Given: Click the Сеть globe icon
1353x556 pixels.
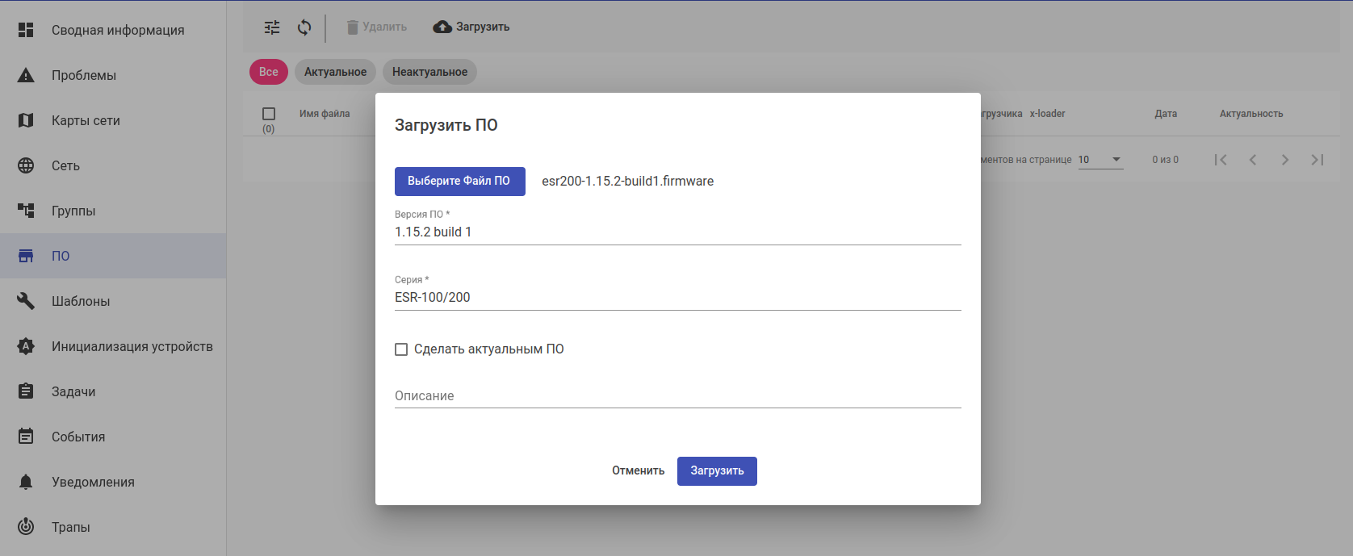Looking at the screenshot, I should point(26,165).
